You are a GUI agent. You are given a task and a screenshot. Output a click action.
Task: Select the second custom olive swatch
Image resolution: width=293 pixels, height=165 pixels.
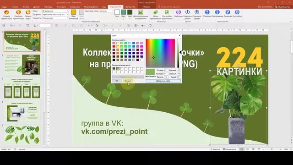118,68
